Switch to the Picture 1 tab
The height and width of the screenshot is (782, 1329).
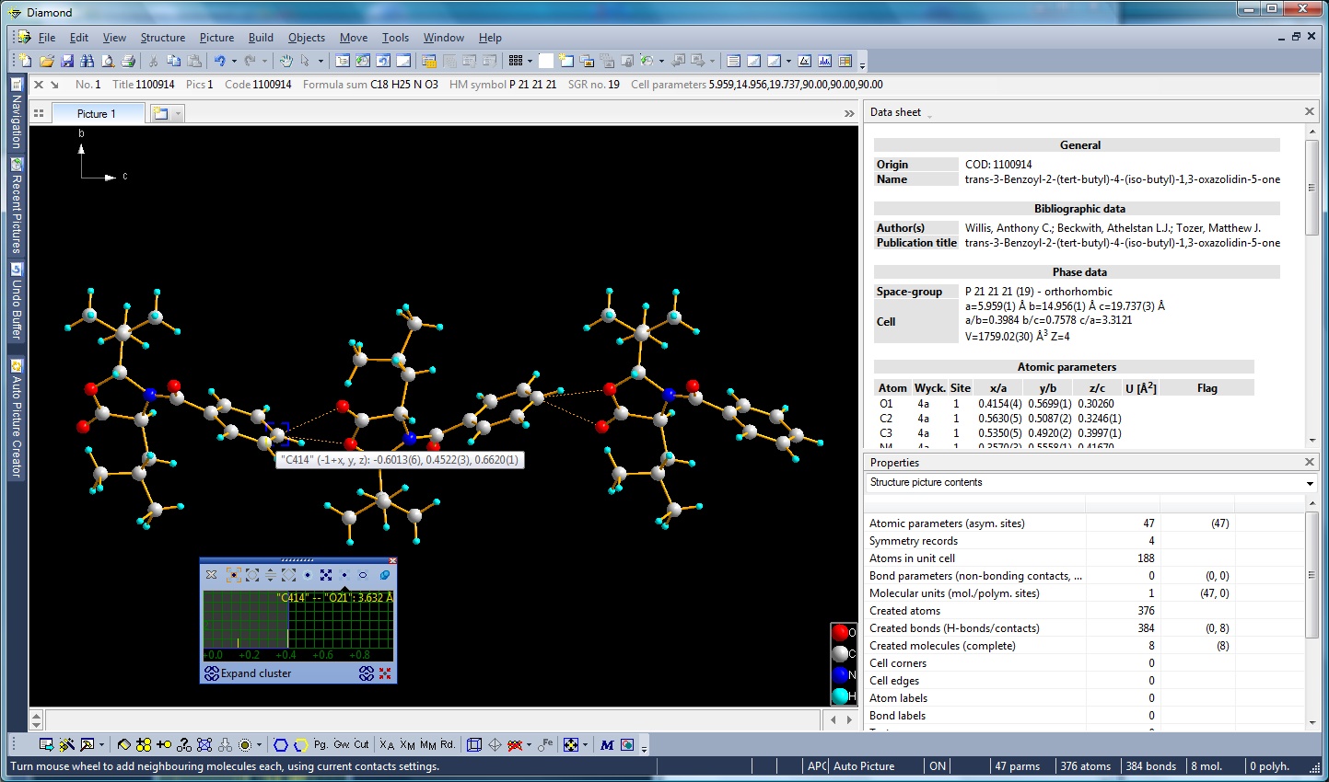pyautogui.click(x=97, y=113)
